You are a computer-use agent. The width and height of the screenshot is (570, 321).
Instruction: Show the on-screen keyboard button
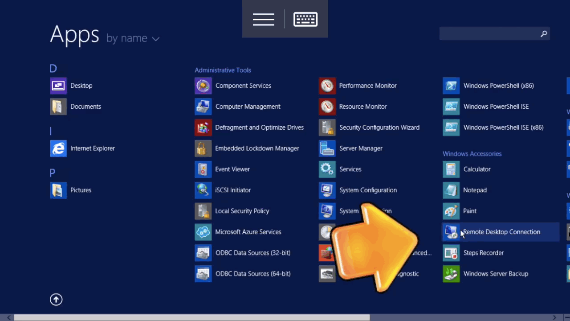(305, 19)
